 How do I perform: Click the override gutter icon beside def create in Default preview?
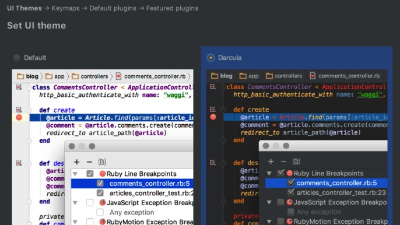pos(19,110)
